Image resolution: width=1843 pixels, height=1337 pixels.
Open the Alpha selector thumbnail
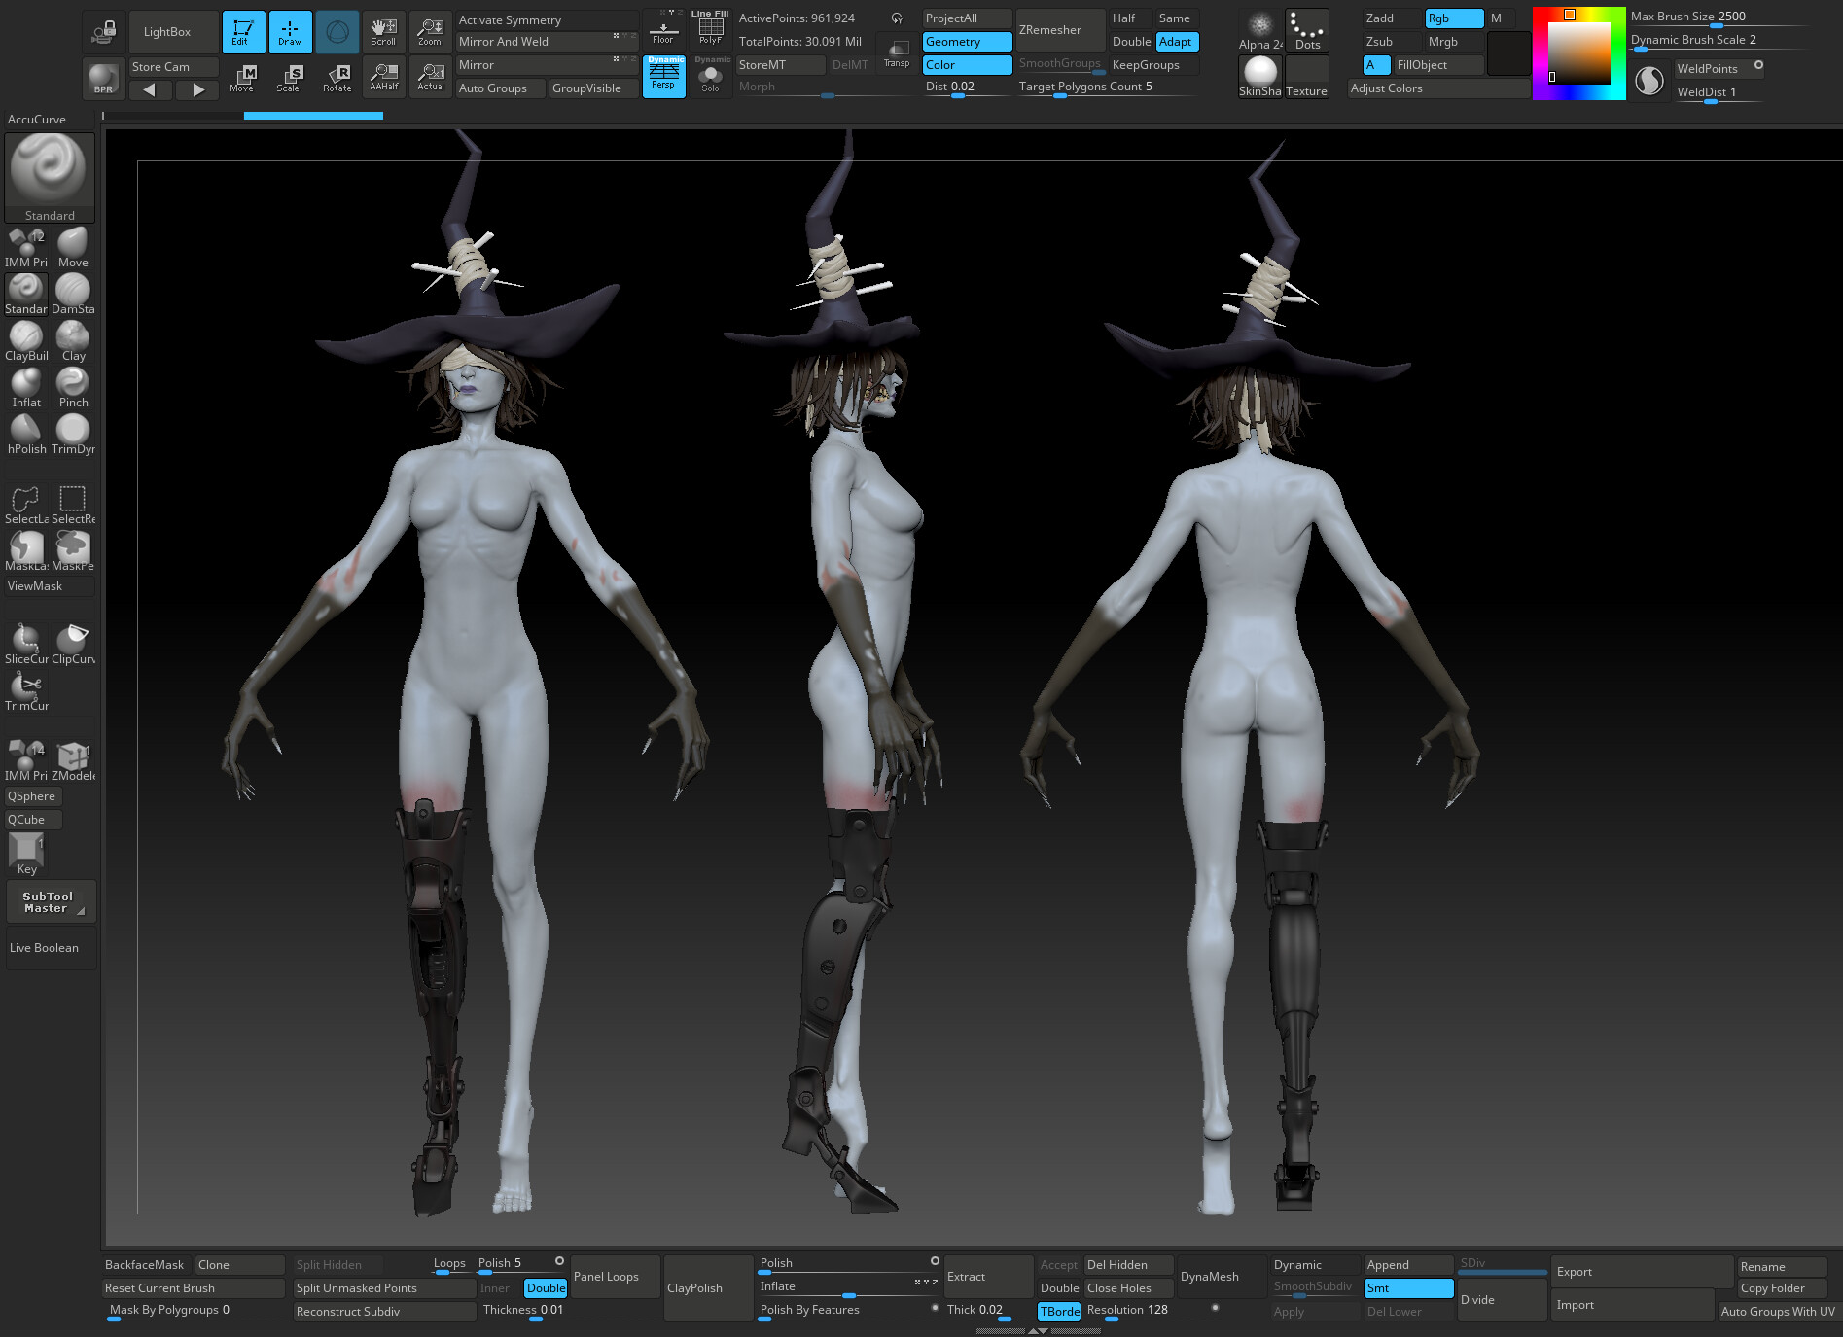pos(1258,29)
